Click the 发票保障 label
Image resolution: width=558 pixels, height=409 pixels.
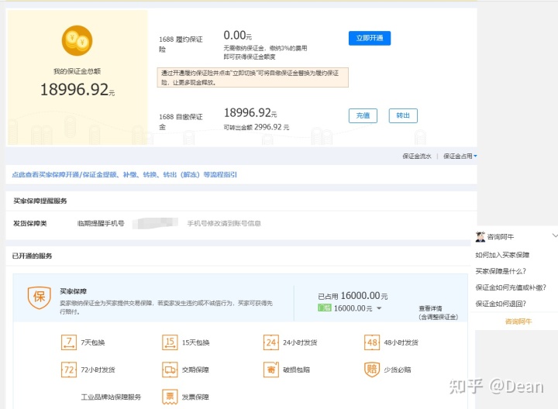(195, 397)
